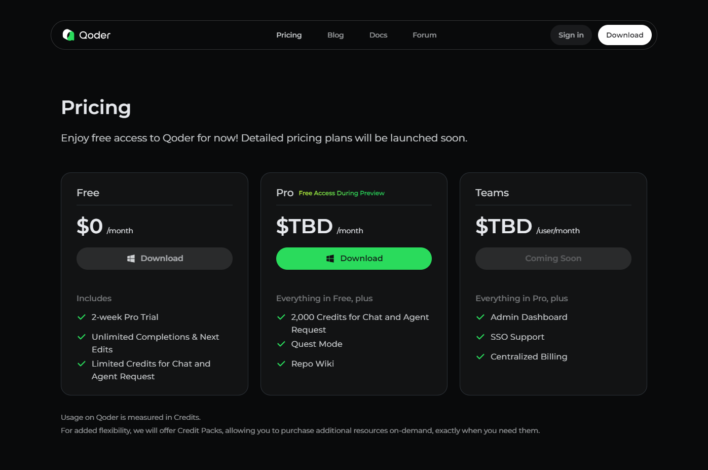The width and height of the screenshot is (708, 470).
Task: Click the Credit Packs footnote sentence
Action: (301, 430)
